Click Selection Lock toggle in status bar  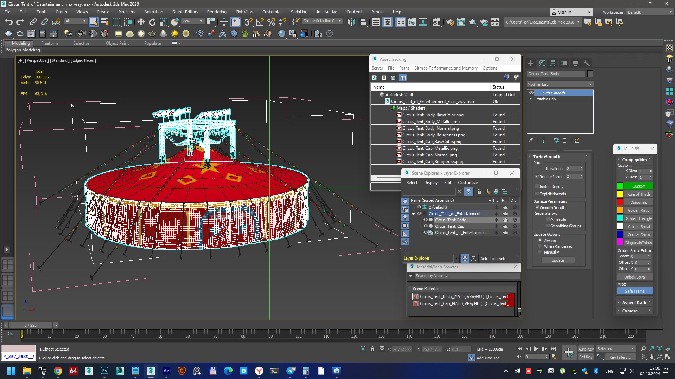point(372,349)
